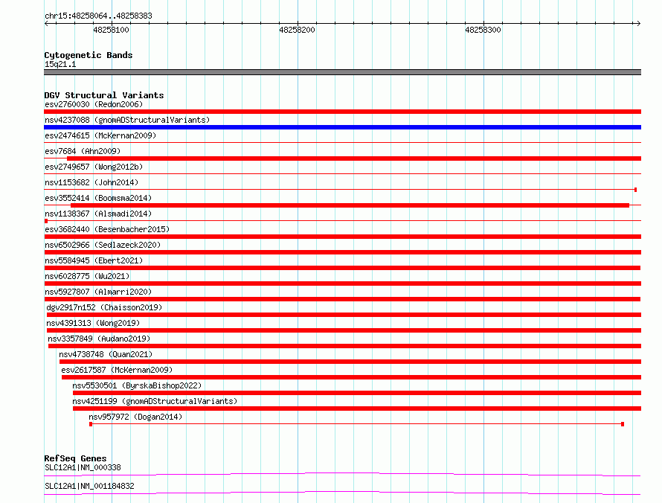Click ruler position 48258100
This screenshot has width=662, height=503.
pos(111,30)
